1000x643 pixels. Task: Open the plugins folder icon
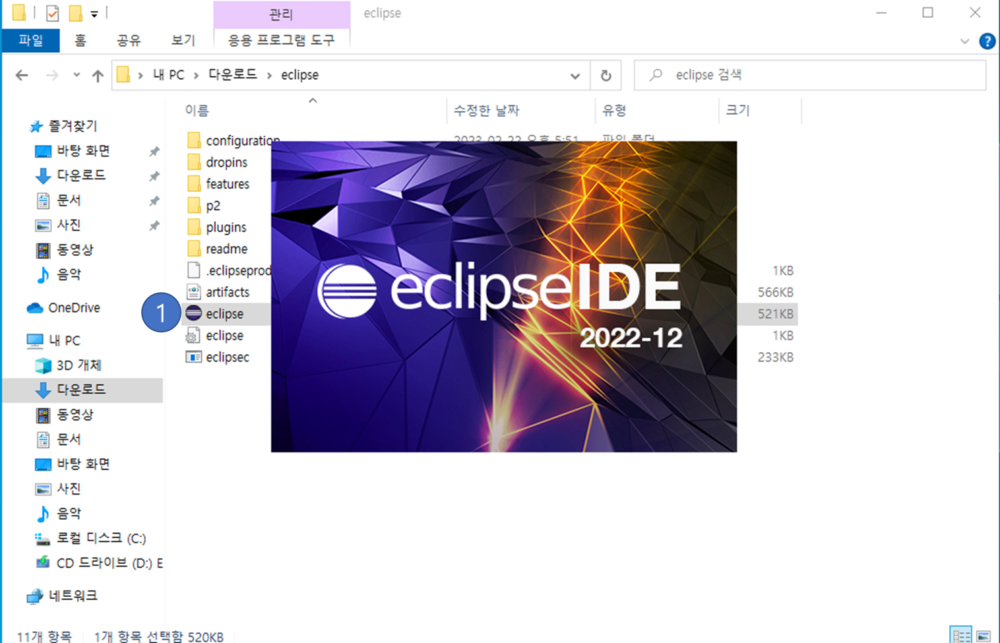point(193,228)
